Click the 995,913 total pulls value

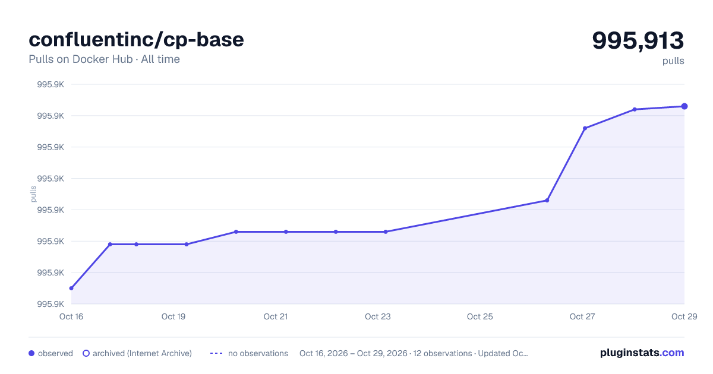click(638, 40)
